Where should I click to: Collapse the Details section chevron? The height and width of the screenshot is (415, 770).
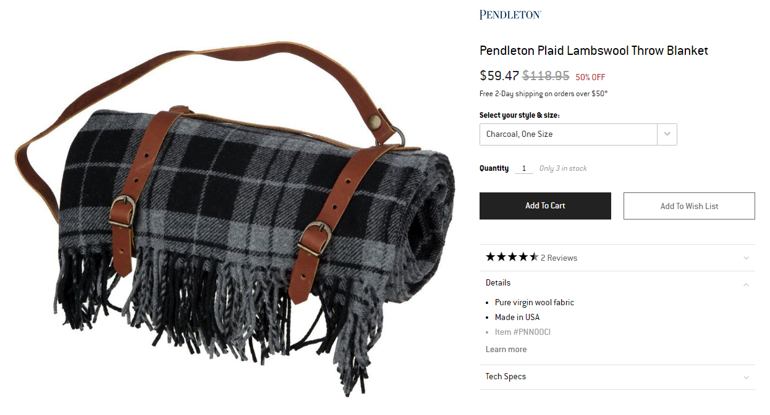coord(746,284)
